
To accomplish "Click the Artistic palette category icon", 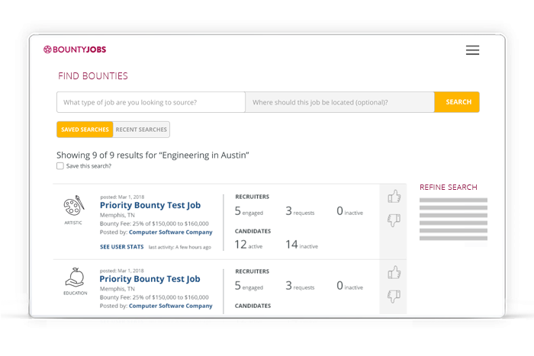I will pyautogui.click(x=74, y=205).
